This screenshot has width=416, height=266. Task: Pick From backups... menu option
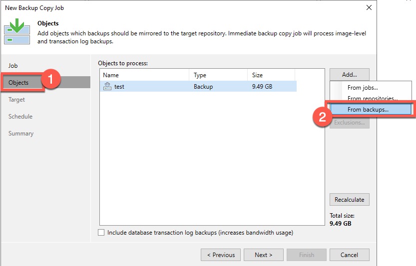(368, 110)
